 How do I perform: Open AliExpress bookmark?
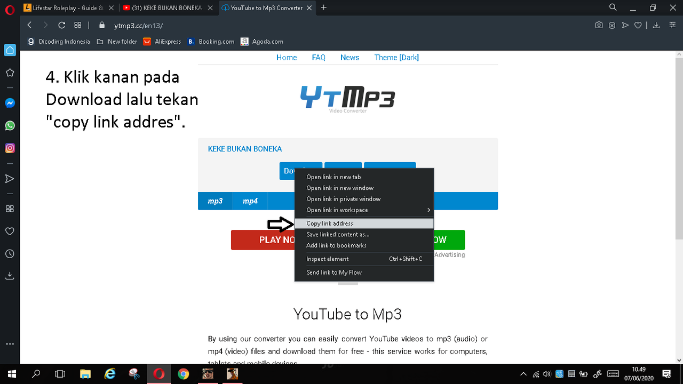point(162,42)
